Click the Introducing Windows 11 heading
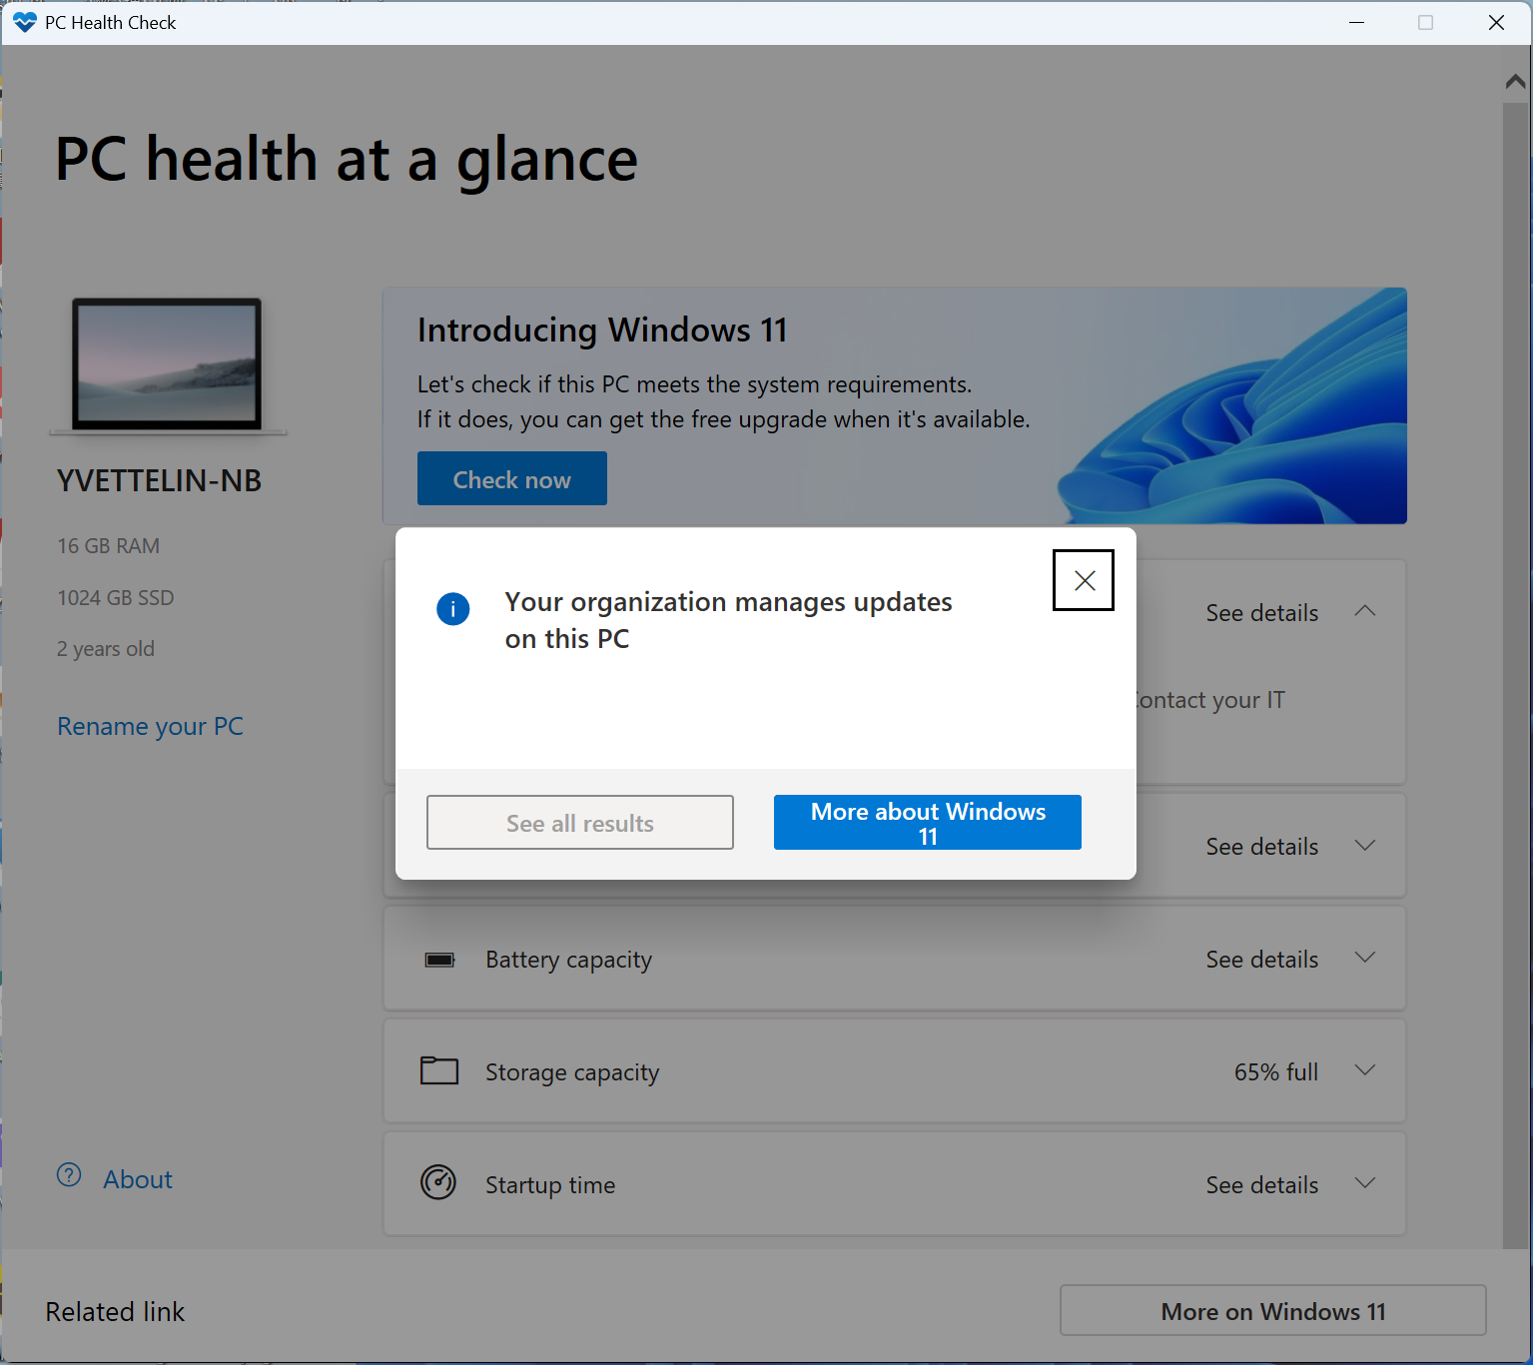The image size is (1533, 1365). (602, 330)
